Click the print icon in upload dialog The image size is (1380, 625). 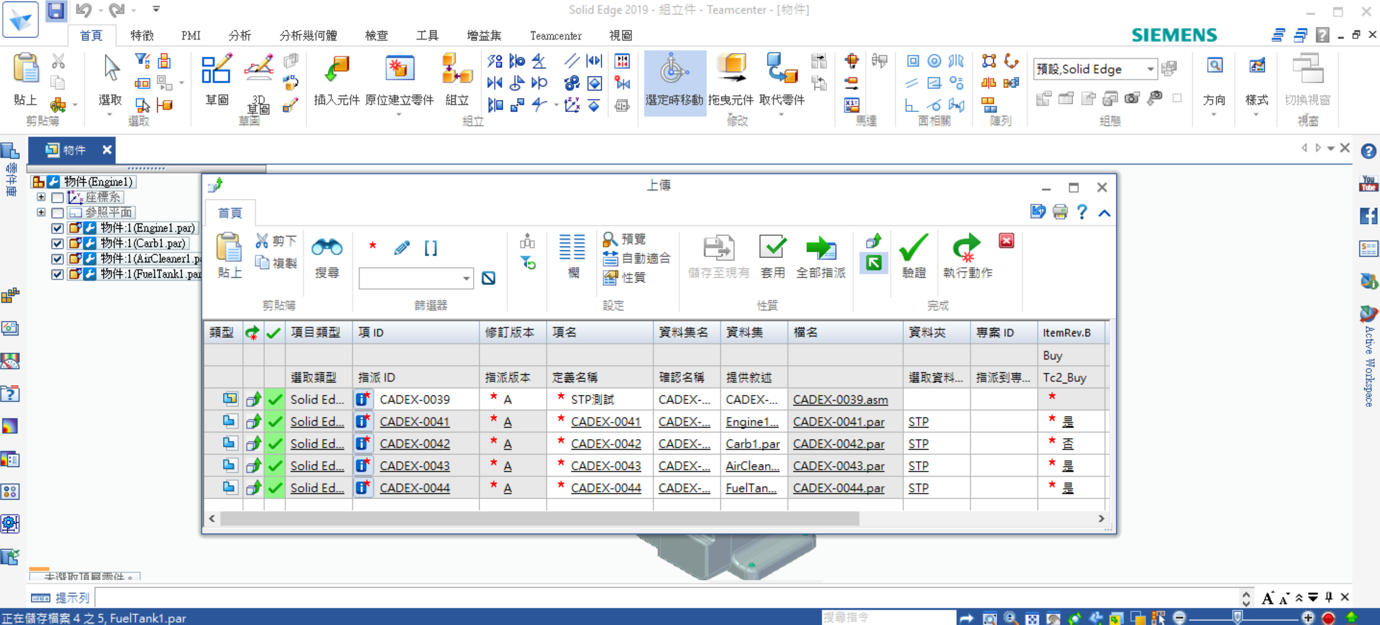(1060, 212)
